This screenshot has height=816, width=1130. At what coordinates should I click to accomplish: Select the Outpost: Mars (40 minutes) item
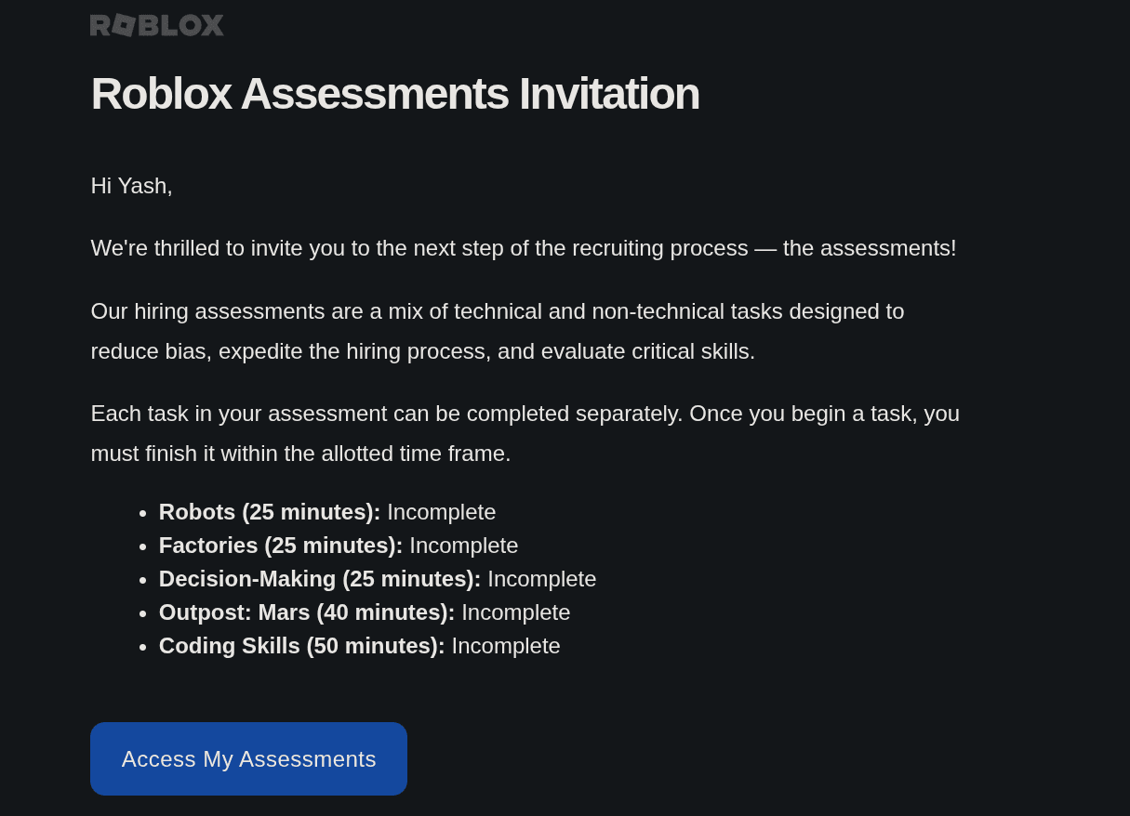pos(365,612)
